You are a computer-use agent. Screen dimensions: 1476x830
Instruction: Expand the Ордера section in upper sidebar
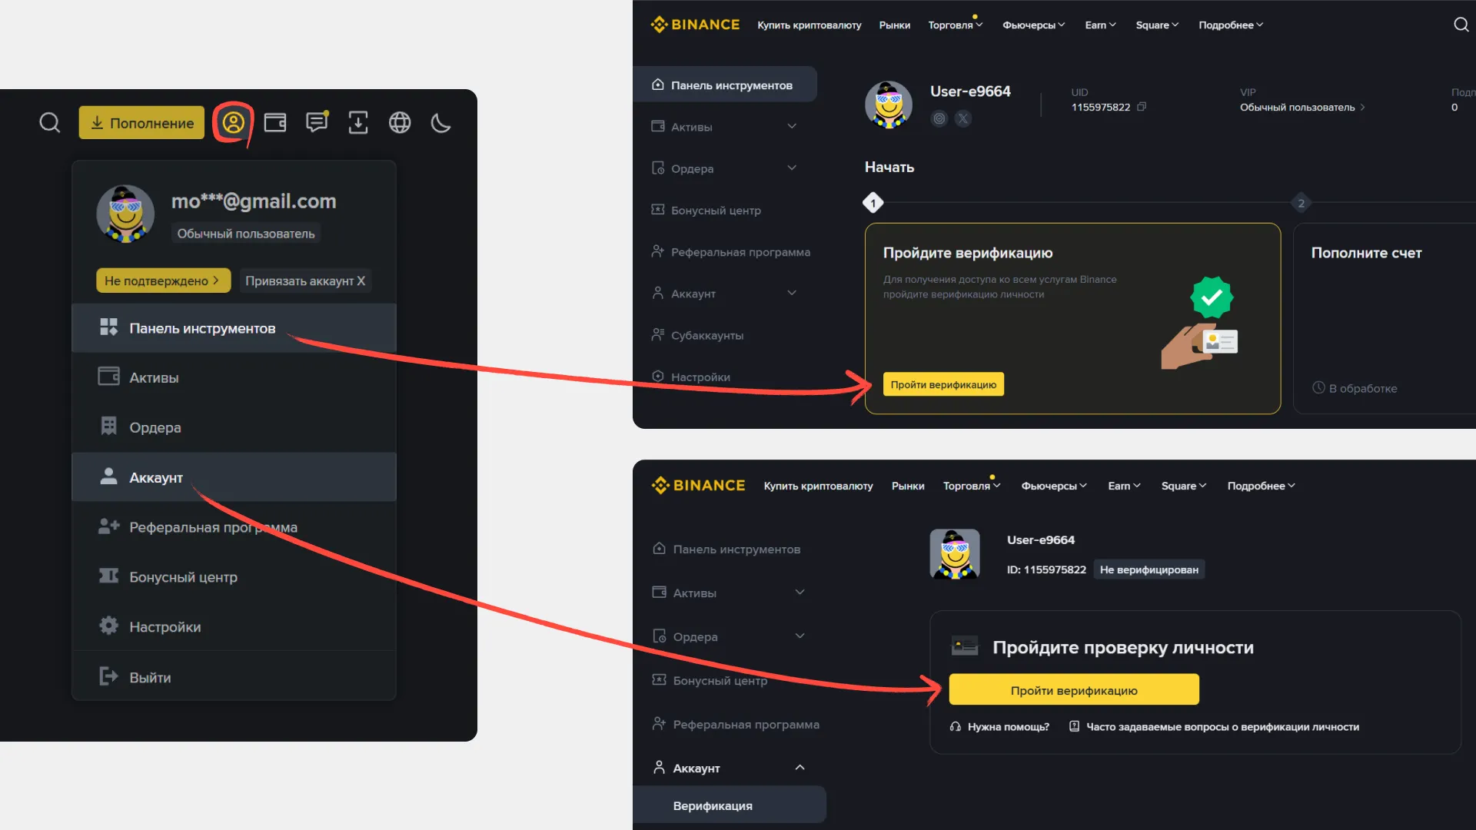792,168
